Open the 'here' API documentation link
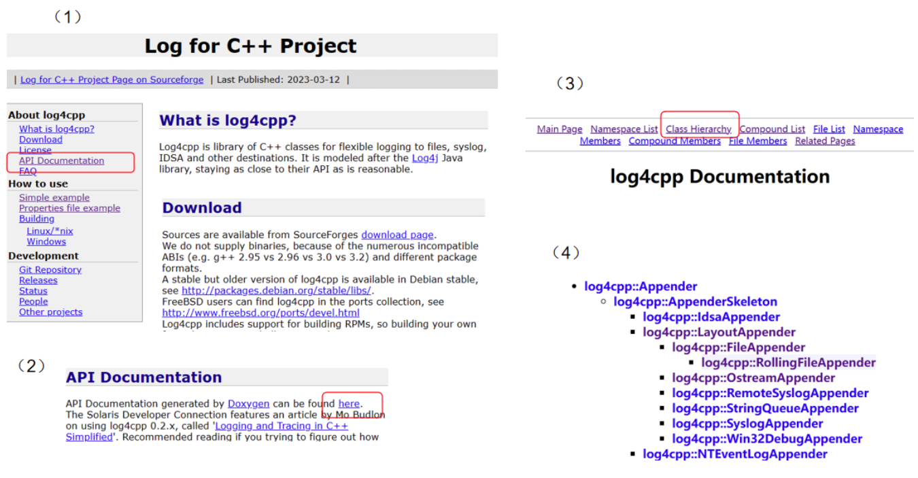Screen dimensions: 918x478 [349, 404]
